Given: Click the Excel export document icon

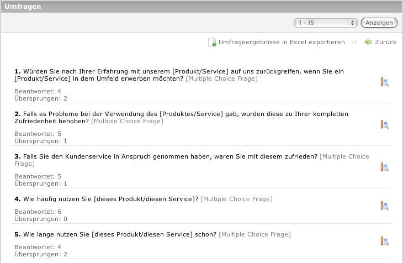Looking at the screenshot, I should [x=212, y=43].
